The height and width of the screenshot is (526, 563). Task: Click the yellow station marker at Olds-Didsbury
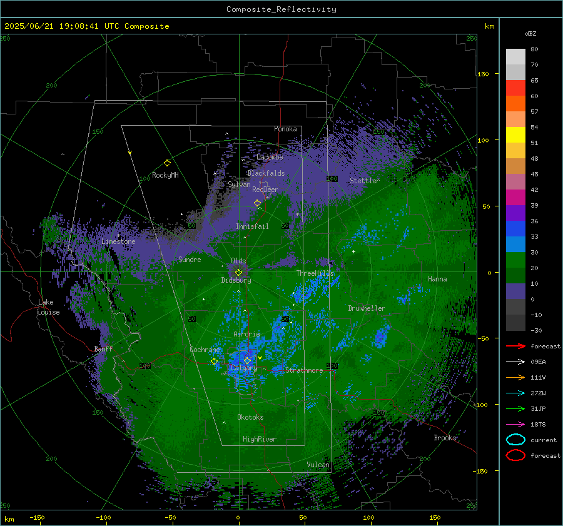pyautogui.click(x=238, y=273)
